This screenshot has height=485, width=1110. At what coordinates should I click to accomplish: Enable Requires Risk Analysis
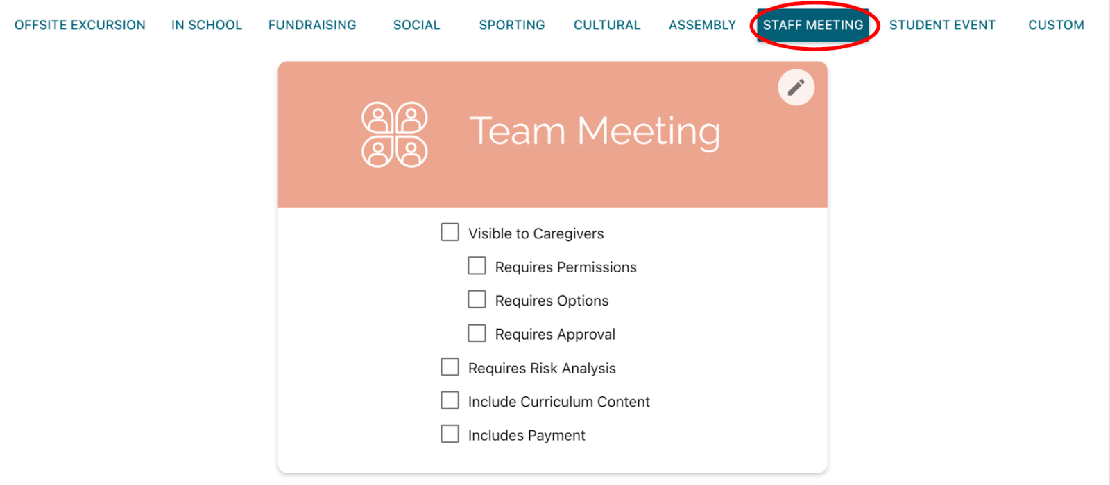click(450, 367)
